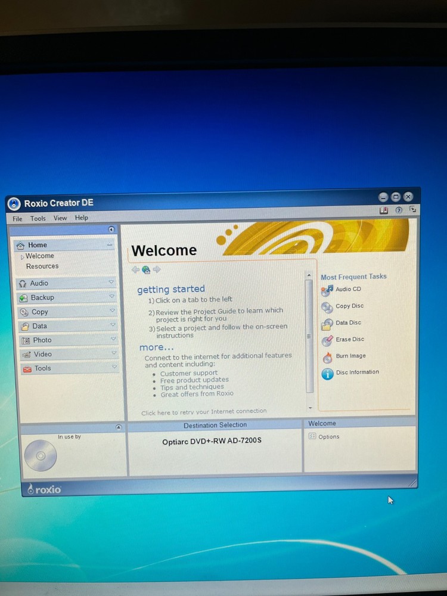Click the window resize grip at bottom corner
447x596 pixels.
click(412, 483)
